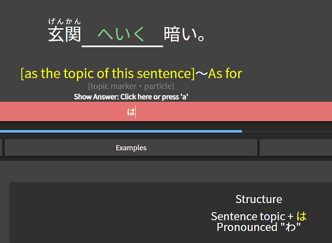Click the white underline under the answer blank
Image resolution: width=332 pixels, height=243 pixels.
(122, 46)
